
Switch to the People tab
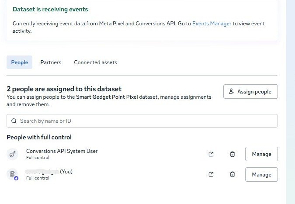[19, 62]
